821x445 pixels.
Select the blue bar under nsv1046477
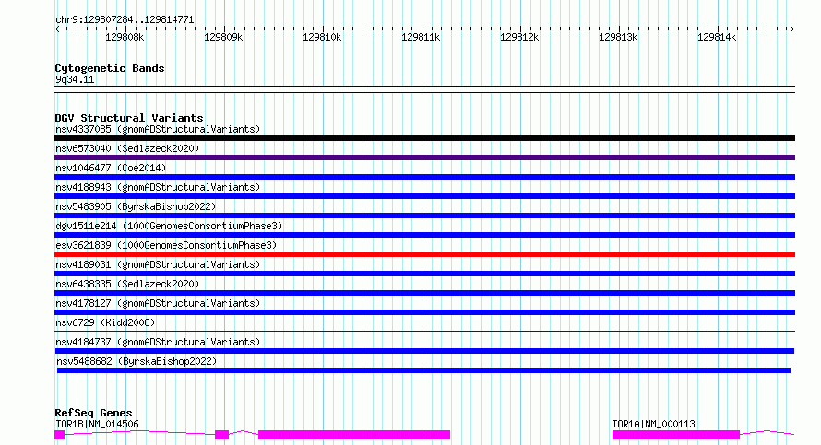tap(424, 177)
